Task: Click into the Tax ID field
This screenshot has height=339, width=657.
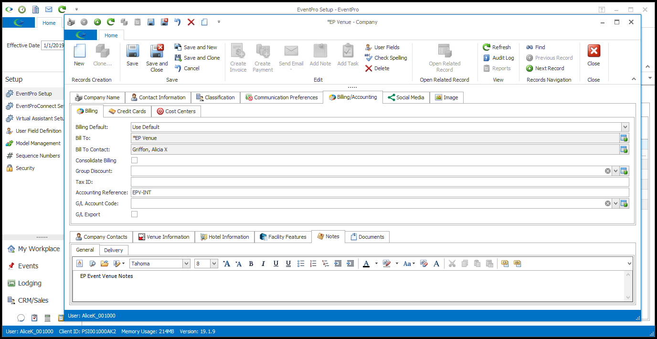Action: [x=380, y=182]
